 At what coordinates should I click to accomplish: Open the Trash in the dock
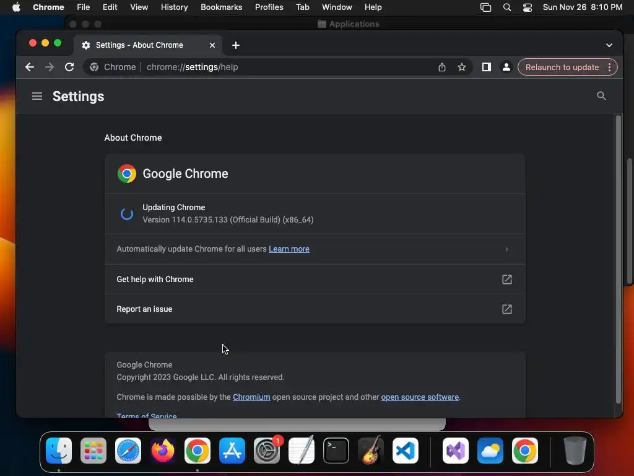575,451
